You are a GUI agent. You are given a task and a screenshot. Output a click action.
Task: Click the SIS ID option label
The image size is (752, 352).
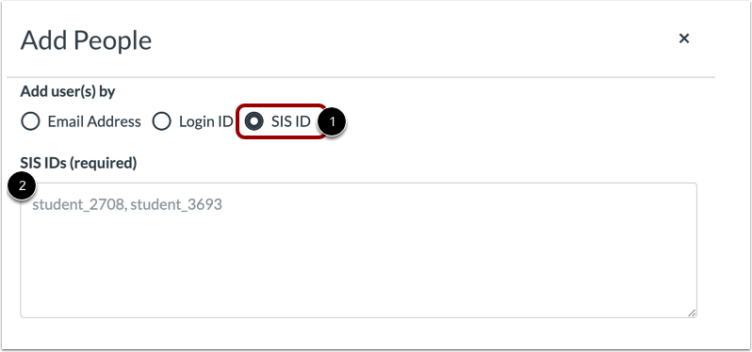click(290, 121)
